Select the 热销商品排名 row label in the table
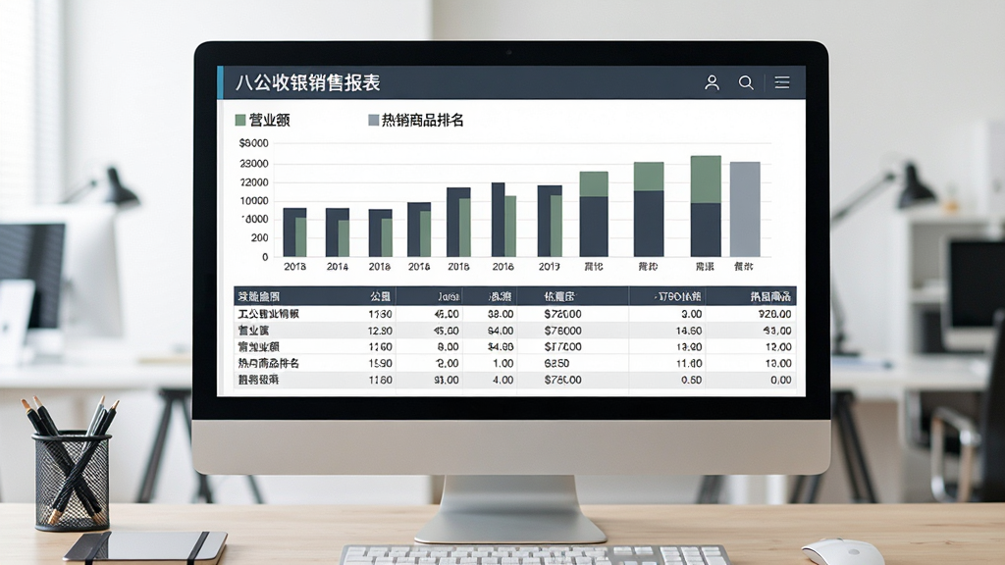The width and height of the screenshot is (1005, 565). [269, 363]
